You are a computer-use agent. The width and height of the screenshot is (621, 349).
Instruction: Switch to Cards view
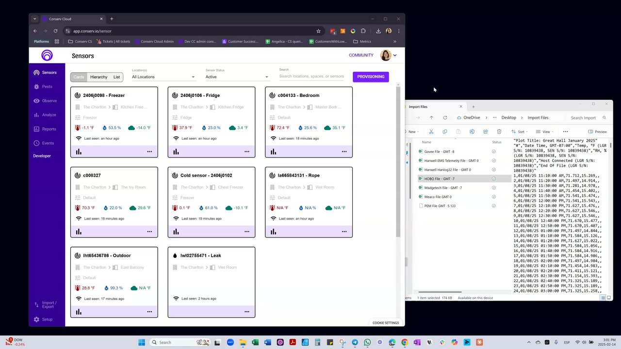[79, 77]
